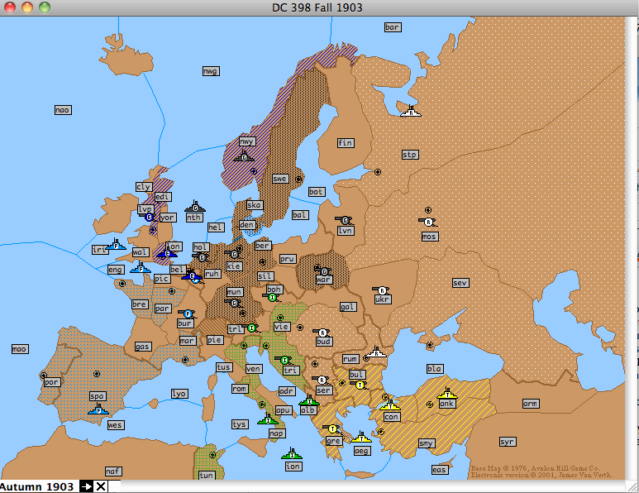This screenshot has width=639, height=493.
Task: Select the French army in bur
Action: [188, 314]
